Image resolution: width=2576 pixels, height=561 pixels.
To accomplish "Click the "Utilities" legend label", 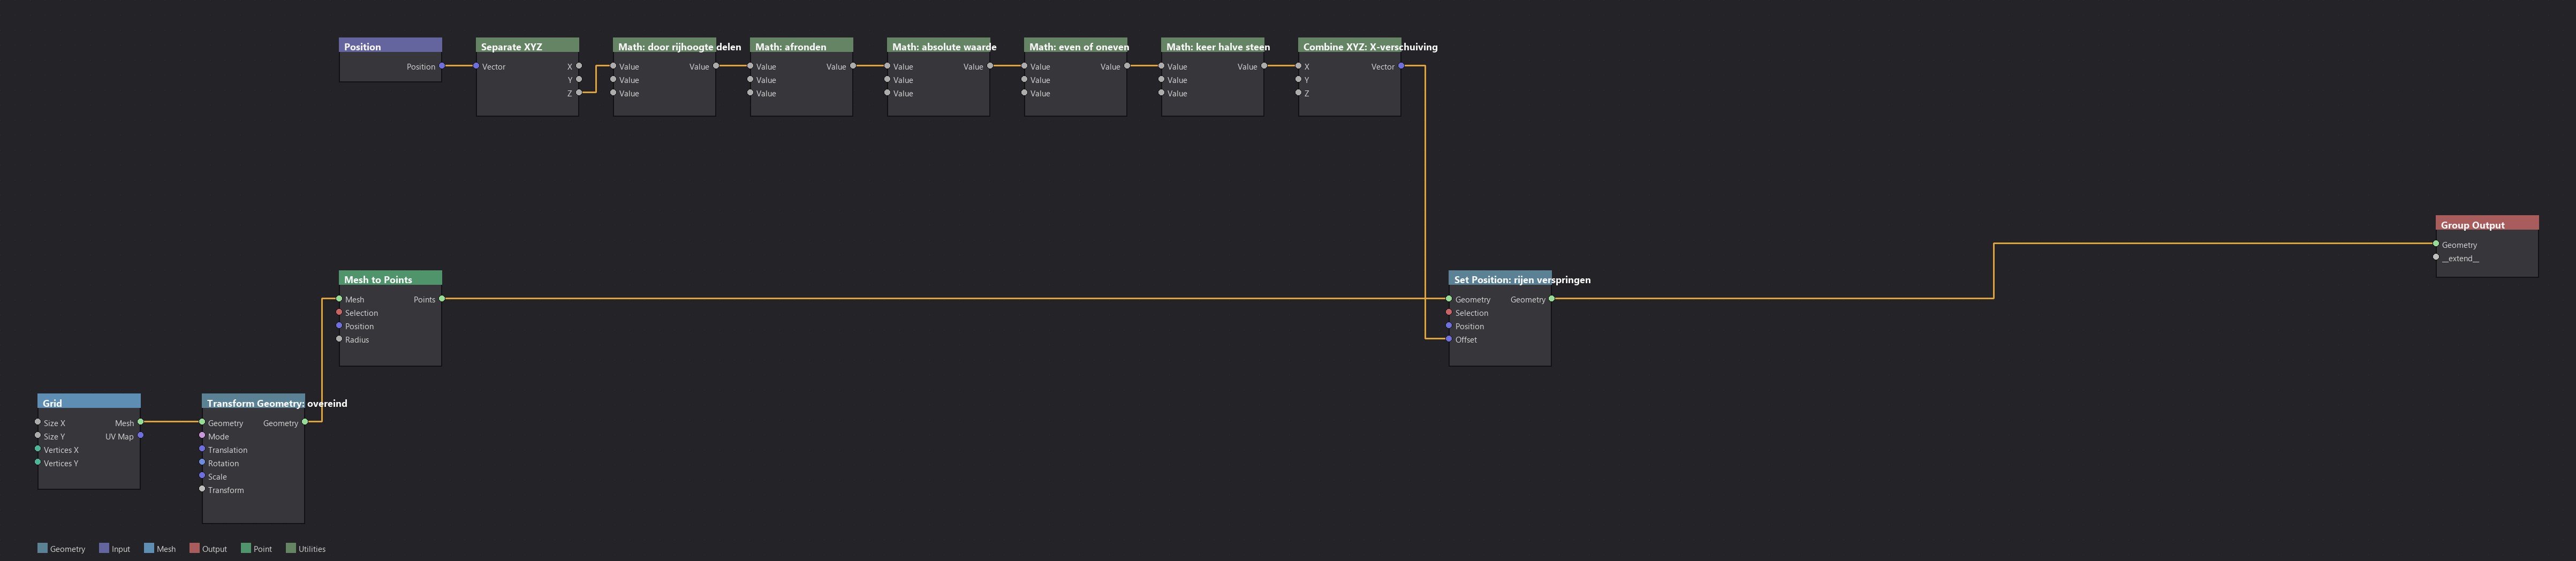I will [312, 549].
